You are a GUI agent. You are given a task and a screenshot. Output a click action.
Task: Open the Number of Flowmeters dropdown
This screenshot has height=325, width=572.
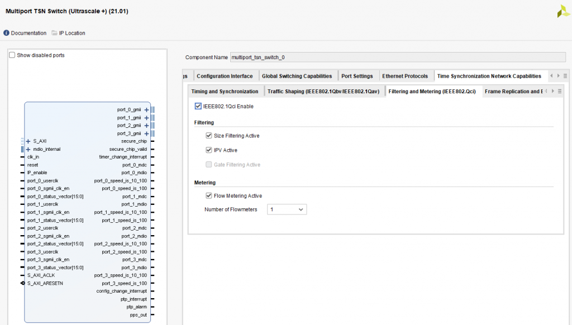pos(287,209)
